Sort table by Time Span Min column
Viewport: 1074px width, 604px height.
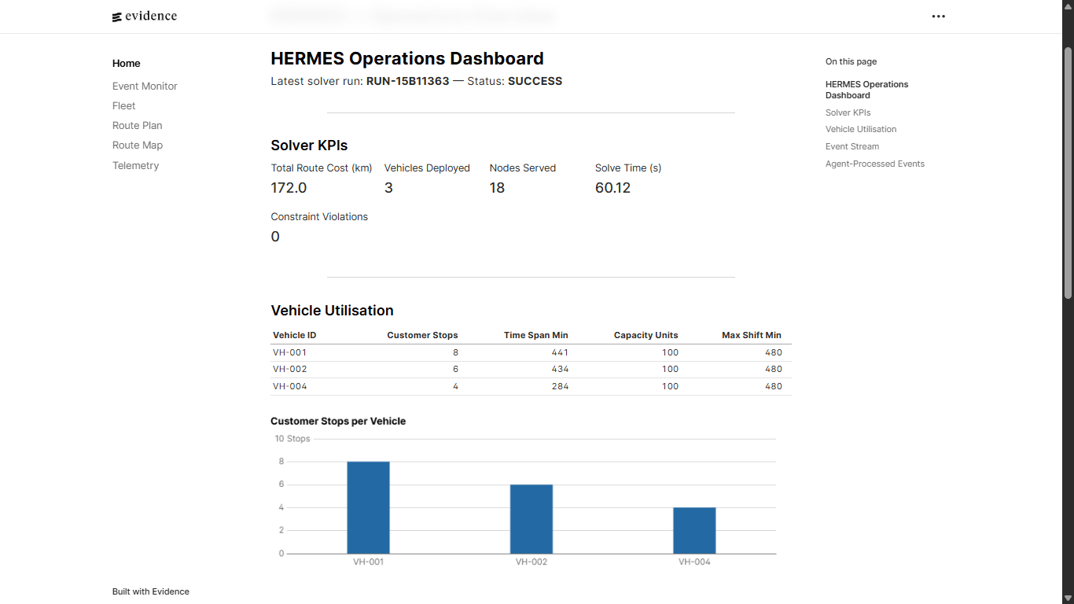(535, 335)
